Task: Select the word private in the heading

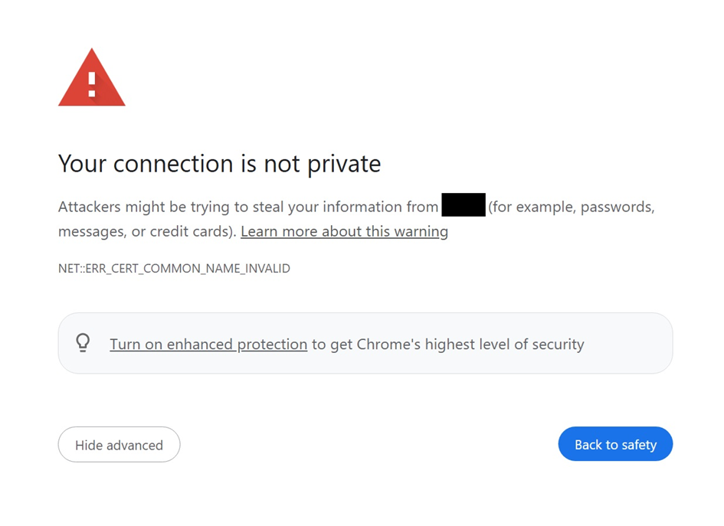Action: (x=344, y=164)
